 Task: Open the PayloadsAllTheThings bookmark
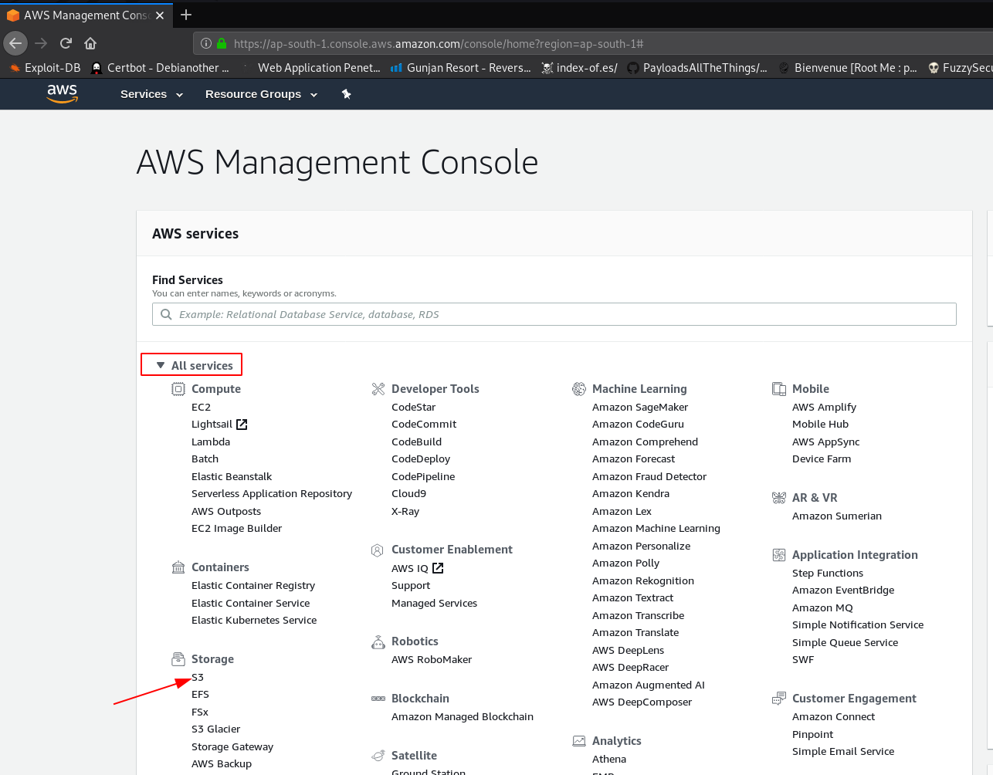697,68
